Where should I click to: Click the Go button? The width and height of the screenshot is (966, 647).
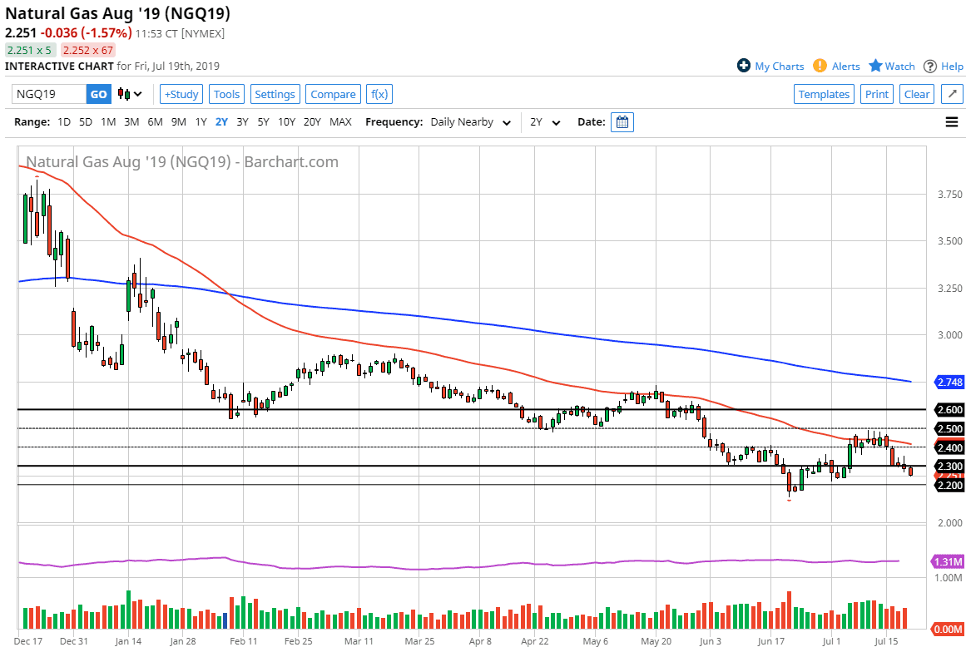[98, 94]
